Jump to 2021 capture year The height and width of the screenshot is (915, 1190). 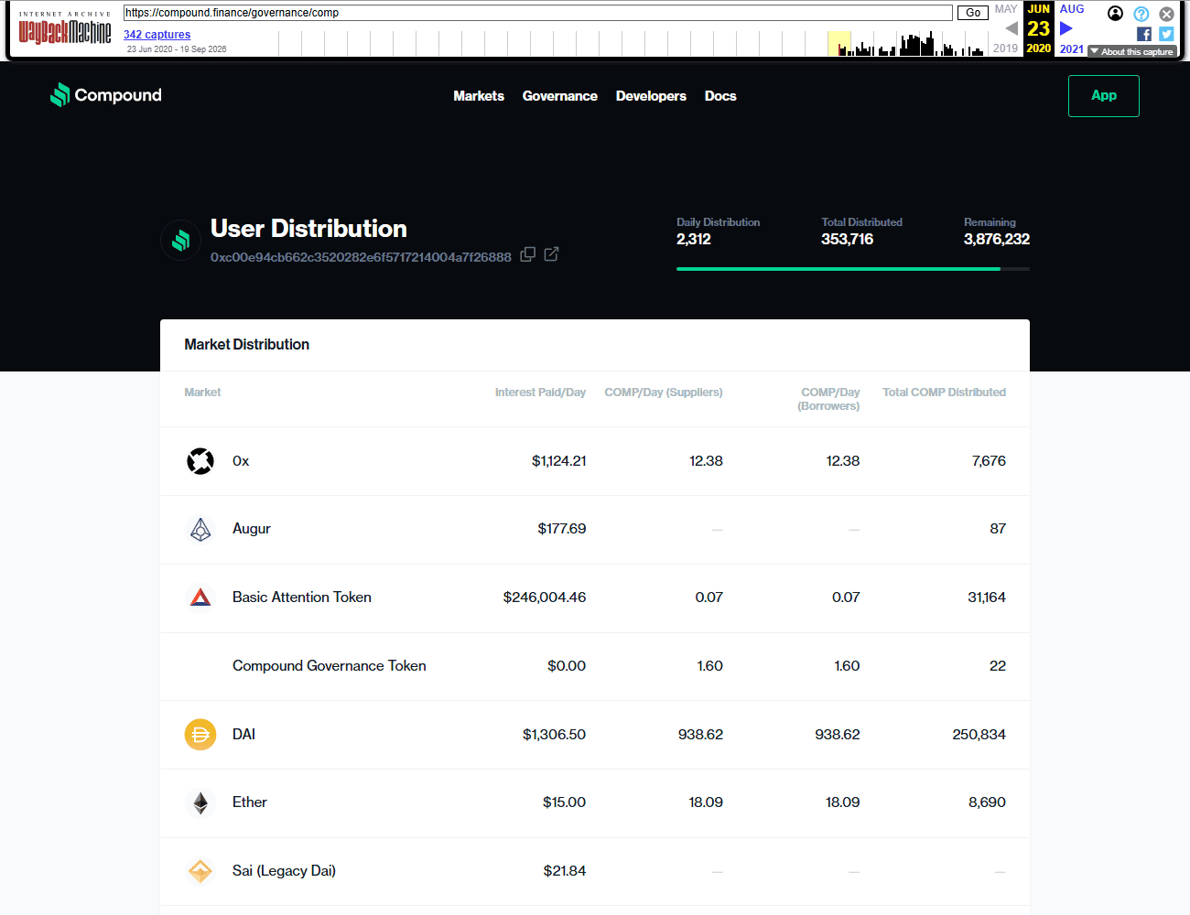pos(1072,49)
